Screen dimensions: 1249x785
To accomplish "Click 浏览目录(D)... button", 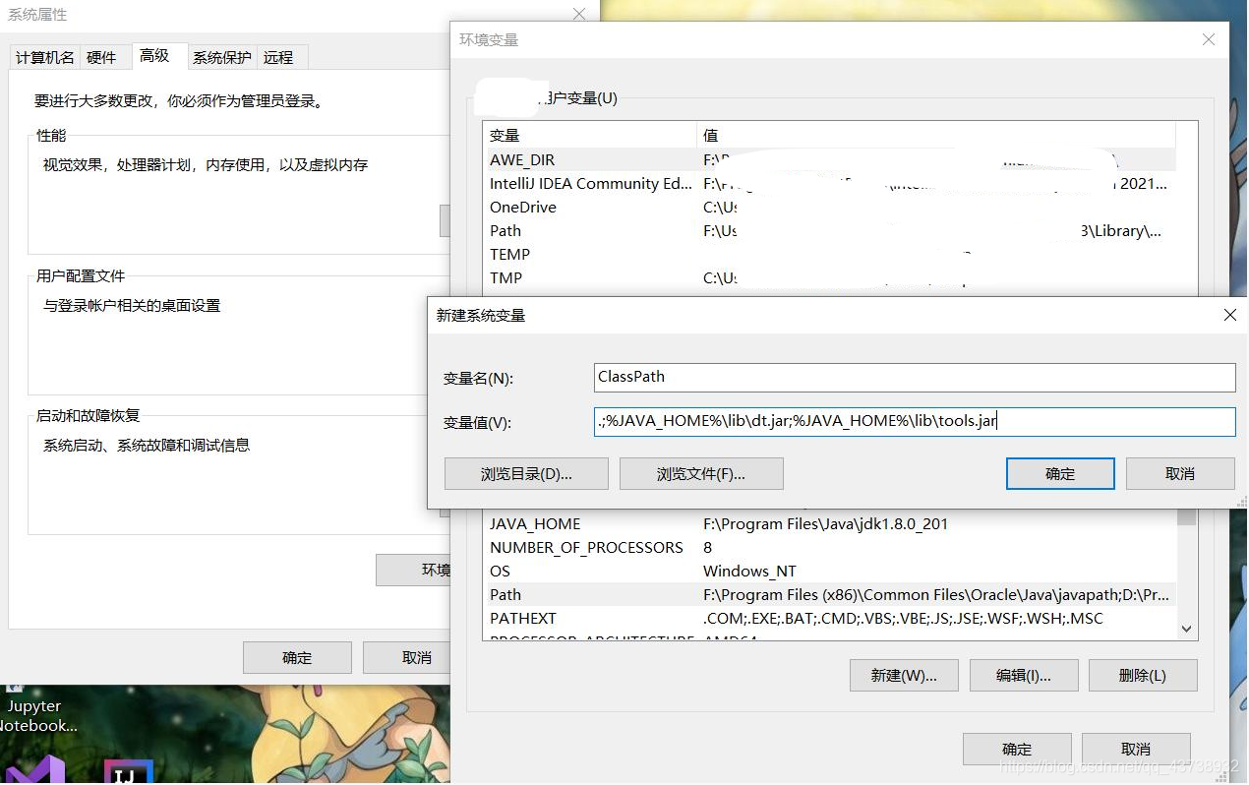I will 526,473.
